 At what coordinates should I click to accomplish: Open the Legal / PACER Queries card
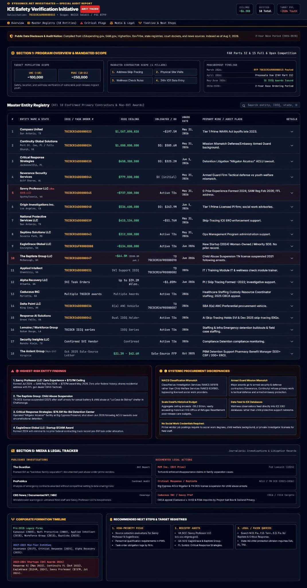tap(266, 537)
